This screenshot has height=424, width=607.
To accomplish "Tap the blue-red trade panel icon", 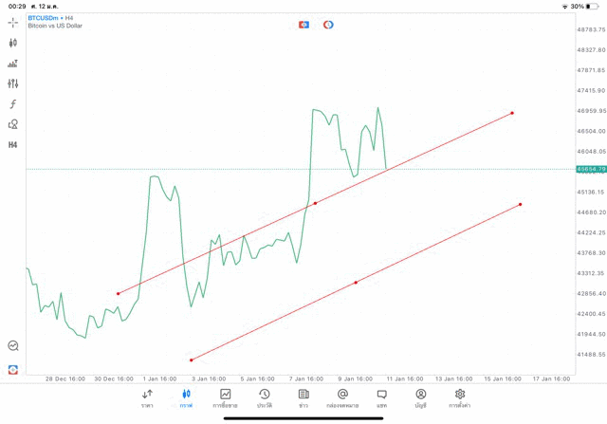I will (x=303, y=25).
